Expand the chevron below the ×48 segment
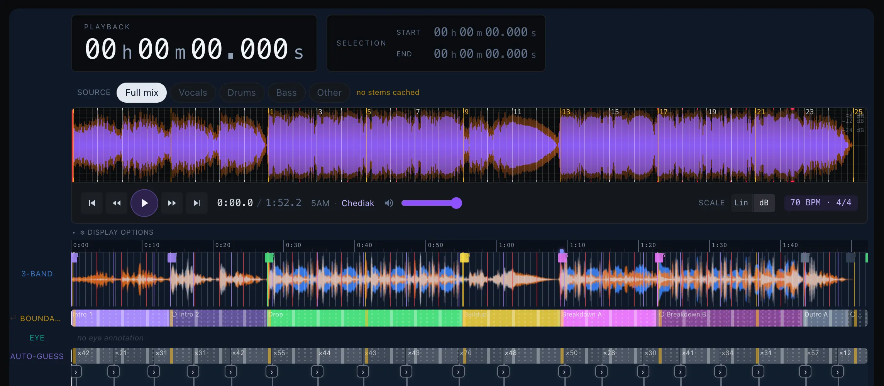884x386 pixels. [503, 372]
